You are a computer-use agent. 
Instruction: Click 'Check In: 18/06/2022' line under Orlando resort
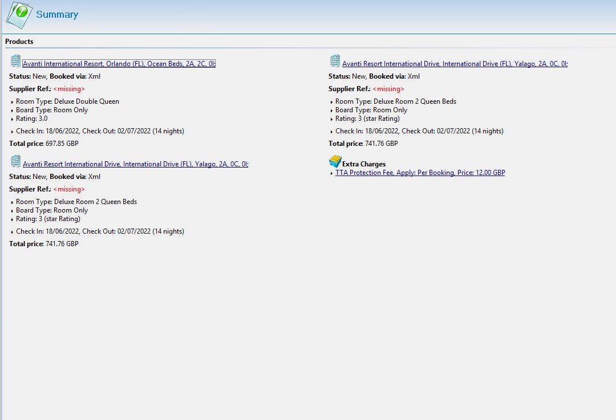pos(100,131)
